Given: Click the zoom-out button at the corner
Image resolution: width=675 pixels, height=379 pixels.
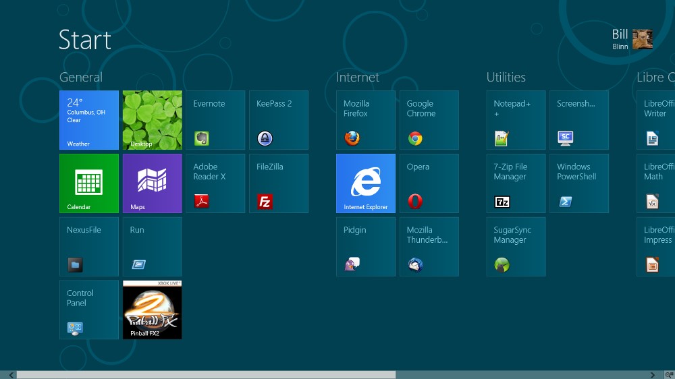Looking at the screenshot, I should coord(669,375).
